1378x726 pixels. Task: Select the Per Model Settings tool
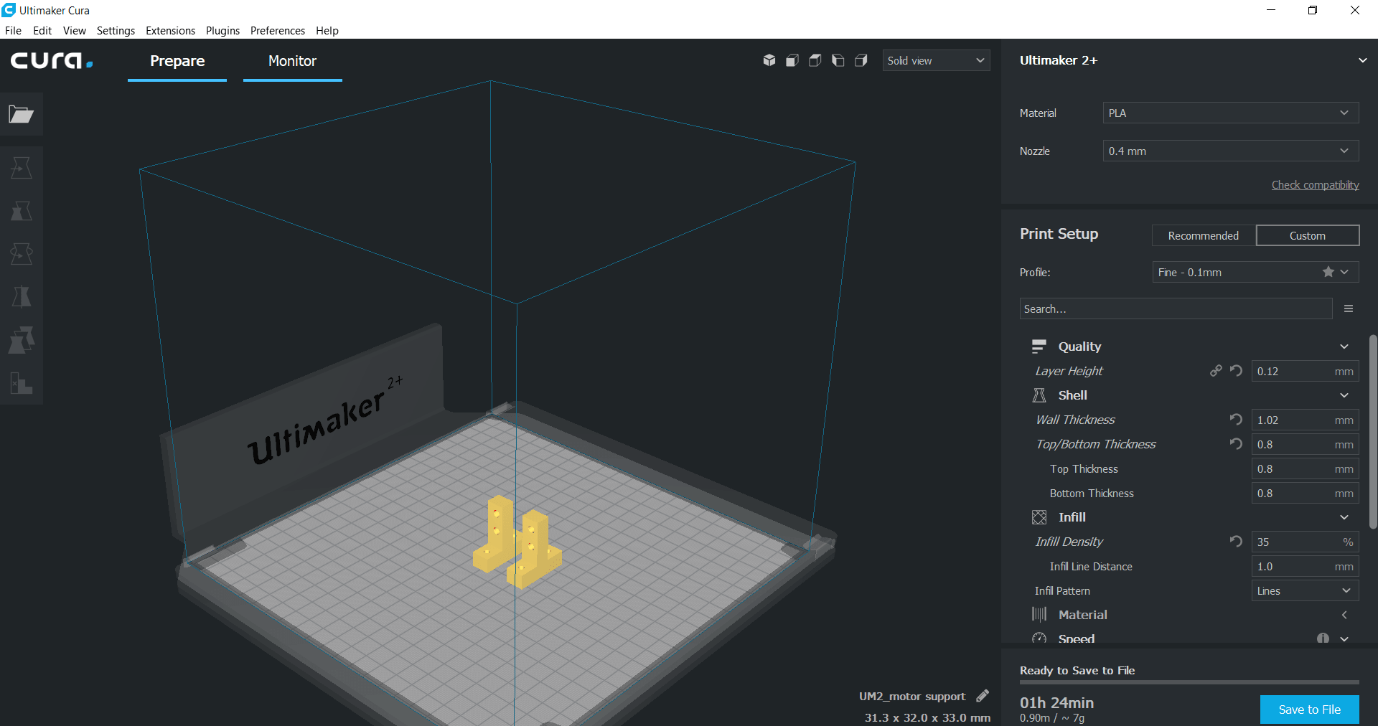tap(21, 340)
